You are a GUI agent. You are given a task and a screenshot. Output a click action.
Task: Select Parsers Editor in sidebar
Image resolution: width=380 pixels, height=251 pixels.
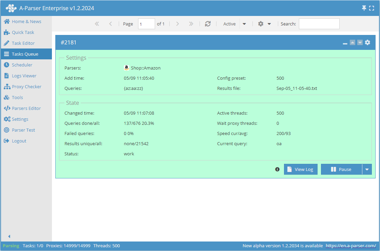point(26,108)
